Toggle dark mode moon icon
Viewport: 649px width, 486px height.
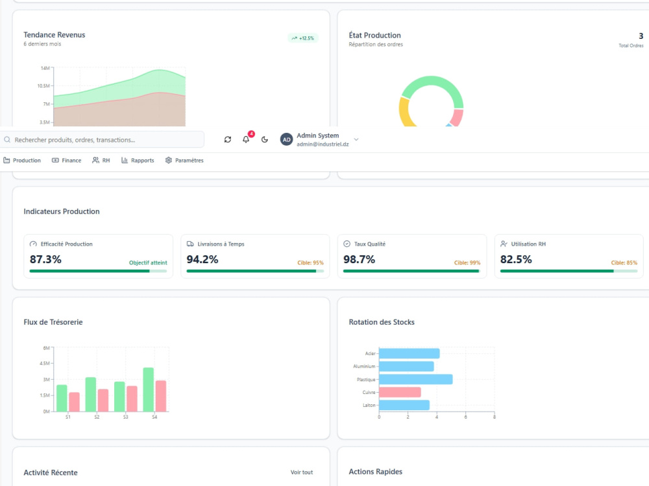click(265, 140)
